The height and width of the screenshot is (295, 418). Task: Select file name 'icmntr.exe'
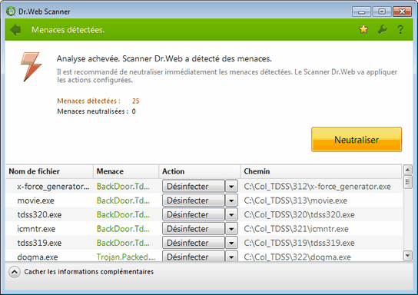(36, 229)
